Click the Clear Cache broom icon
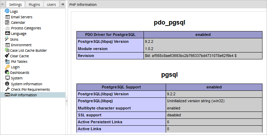Screen dimensions: 267x135 [7, 56]
